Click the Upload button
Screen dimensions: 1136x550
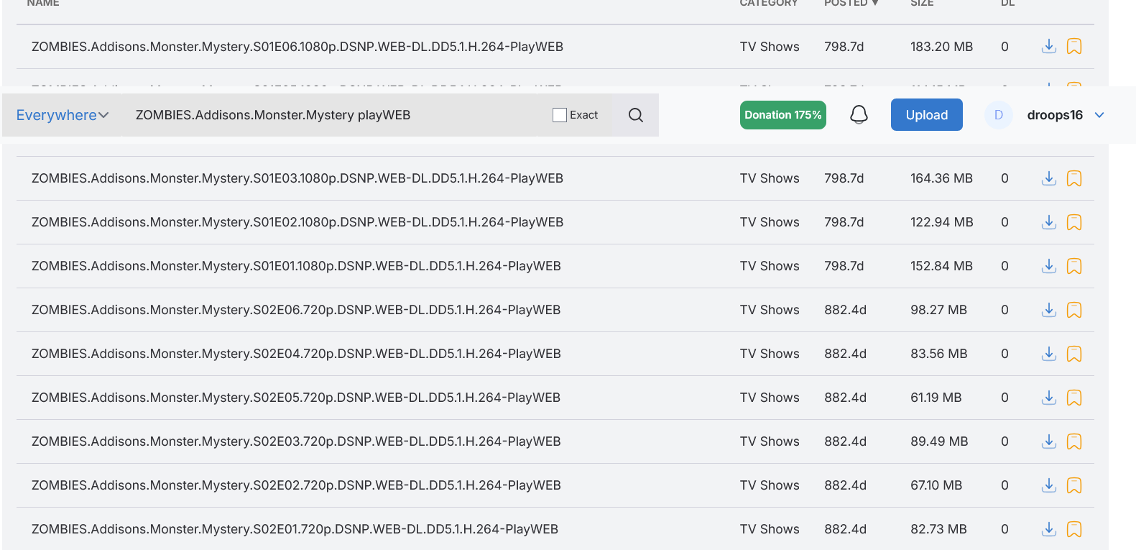click(x=926, y=115)
